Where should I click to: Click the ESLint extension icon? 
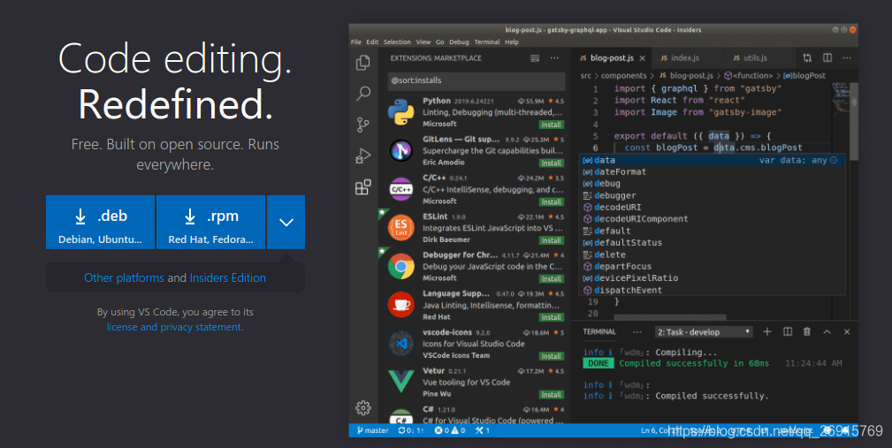(x=401, y=228)
